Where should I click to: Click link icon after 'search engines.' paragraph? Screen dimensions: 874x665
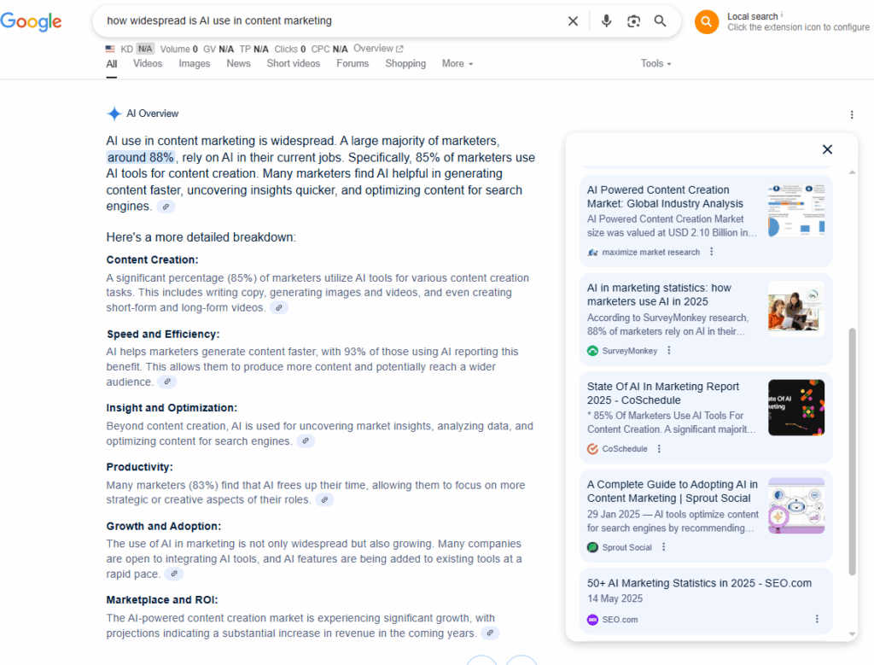click(x=166, y=207)
